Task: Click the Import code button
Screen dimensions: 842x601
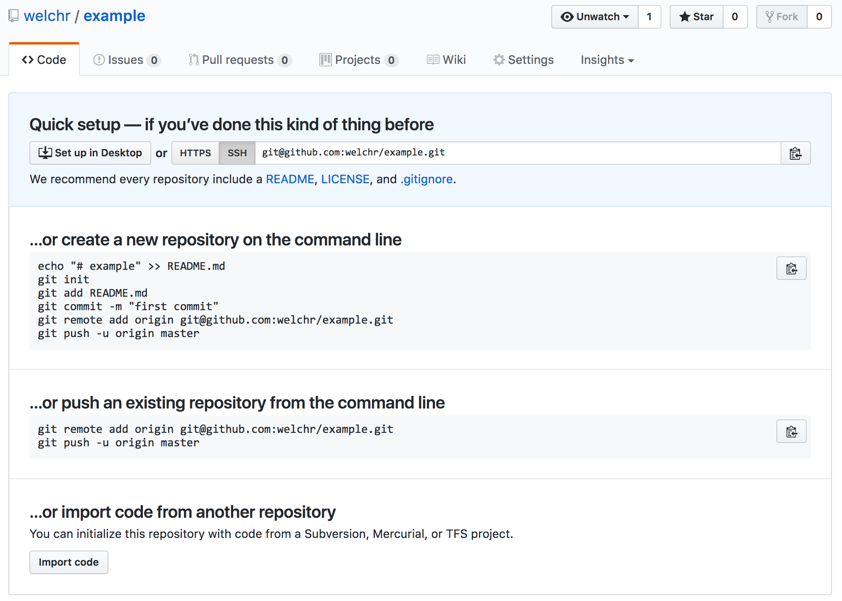Action: coord(68,562)
